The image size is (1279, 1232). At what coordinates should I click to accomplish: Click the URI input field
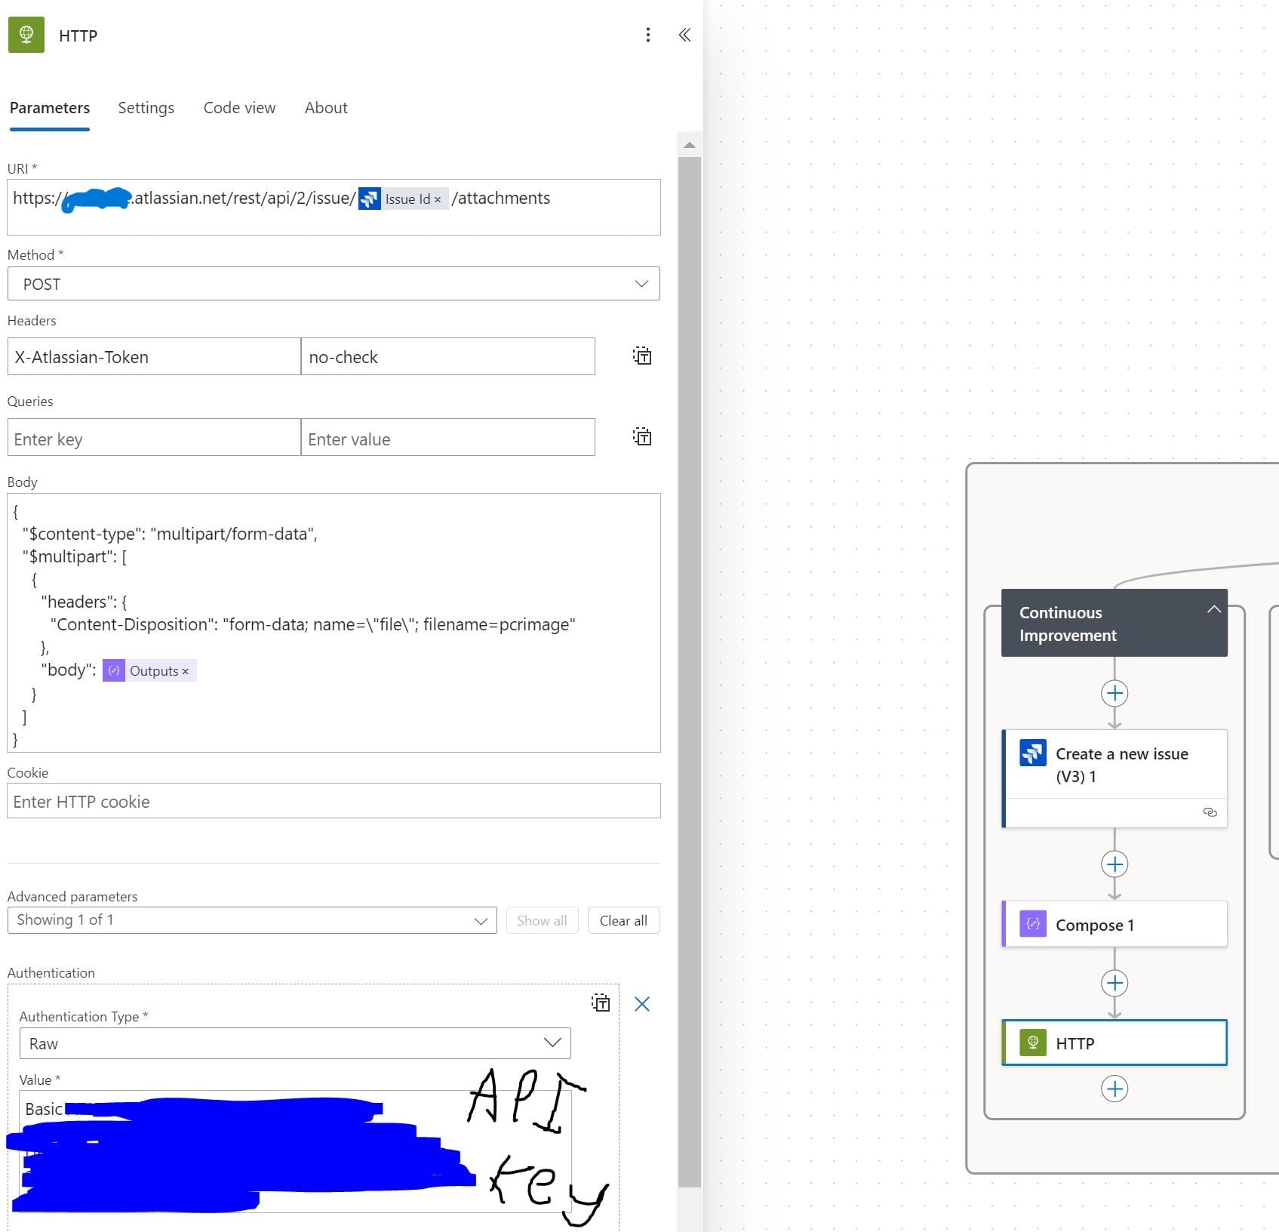point(334,207)
